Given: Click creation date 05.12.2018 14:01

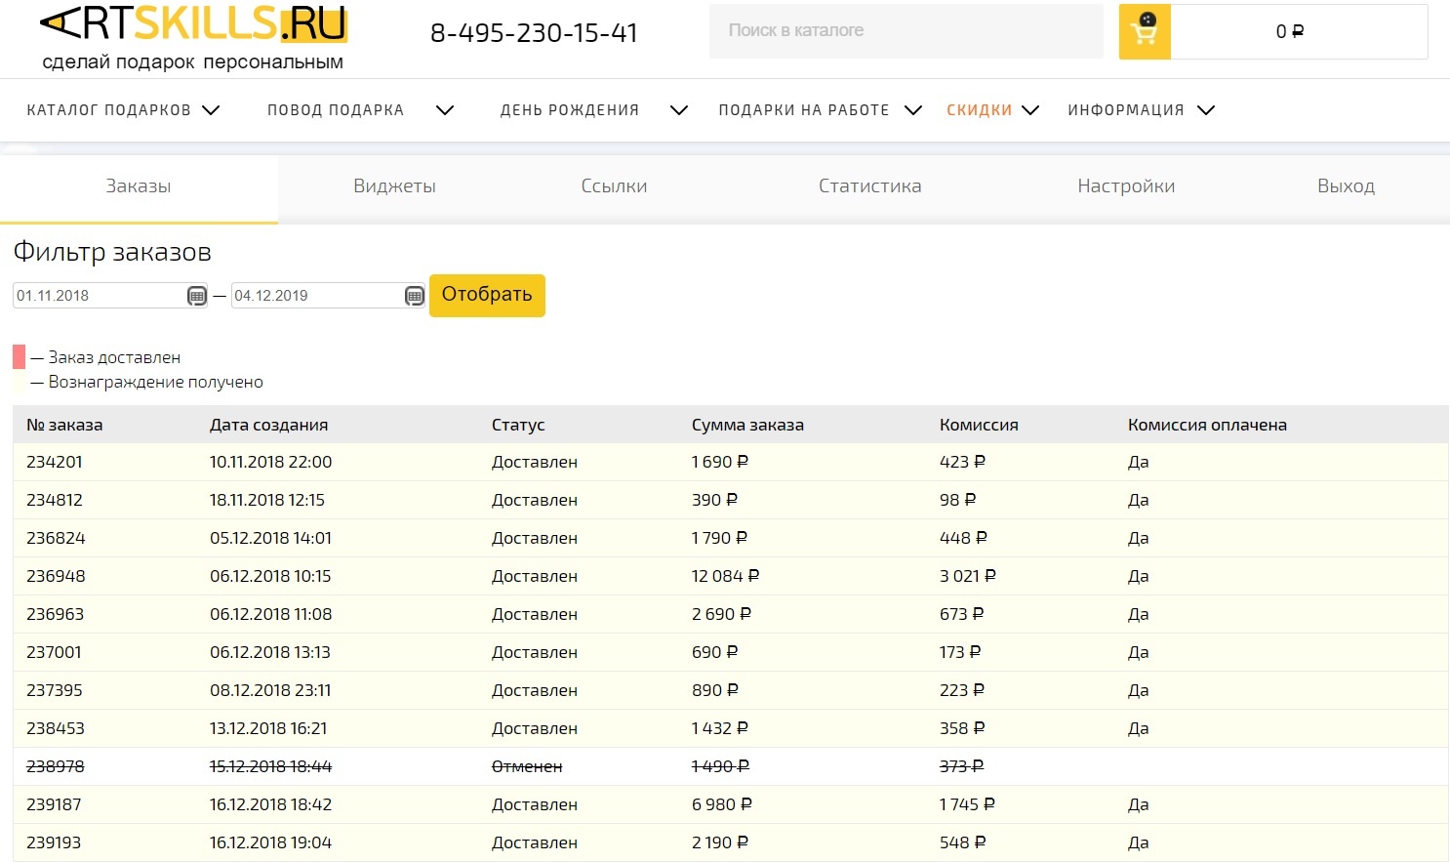Looking at the screenshot, I should pyautogui.click(x=271, y=538).
